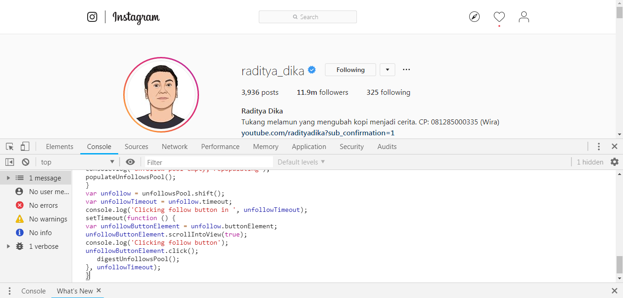The height and width of the screenshot is (298, 623).
Task: Open the Explore compass icon
Action: pos(475,17)
